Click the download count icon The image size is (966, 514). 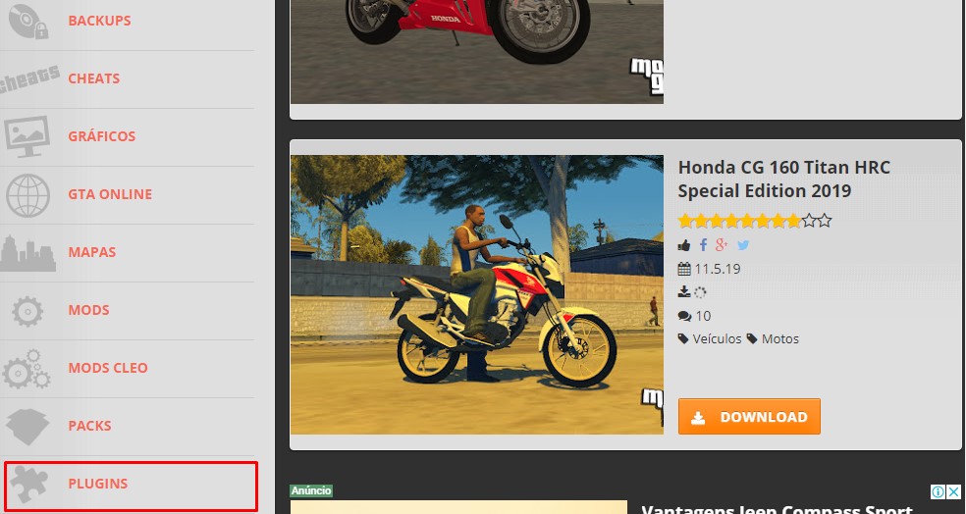tap(684, 291)
